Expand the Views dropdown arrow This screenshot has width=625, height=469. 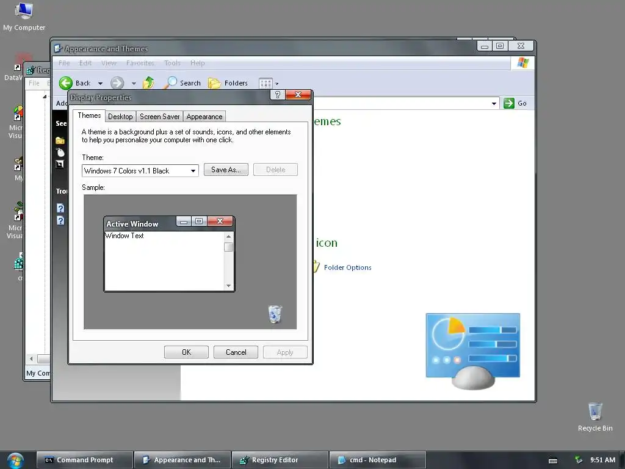(277, 83)
